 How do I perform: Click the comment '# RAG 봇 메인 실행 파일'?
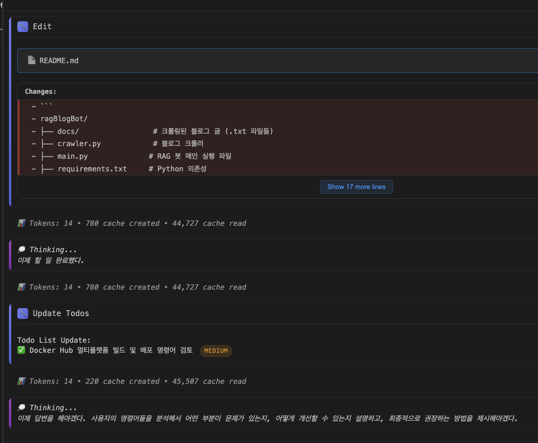click(x=190, y=156)
